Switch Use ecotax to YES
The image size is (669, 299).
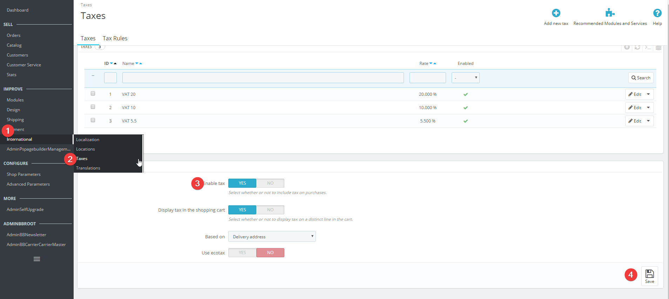pyautogui.click(x=242, y=253)
